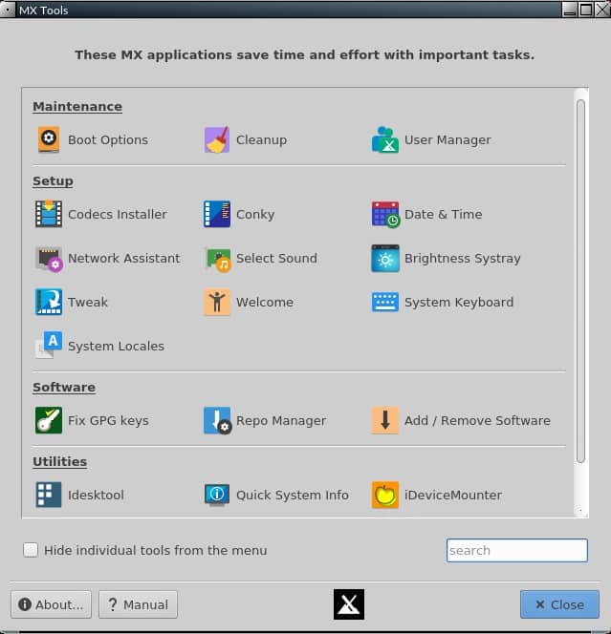Click the "Select Sound" label
Viewport: 611px width, 634px height.
pyautogui.click(x=276, y=258)
